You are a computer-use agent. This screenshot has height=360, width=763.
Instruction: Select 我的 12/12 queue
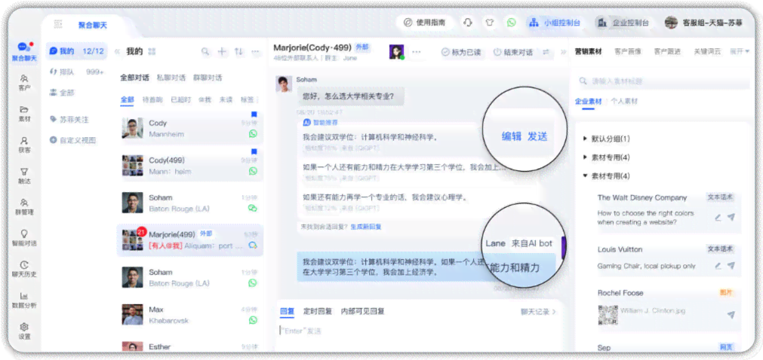pos(77,51)
